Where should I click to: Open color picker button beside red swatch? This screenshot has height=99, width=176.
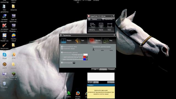pos(87,57)
